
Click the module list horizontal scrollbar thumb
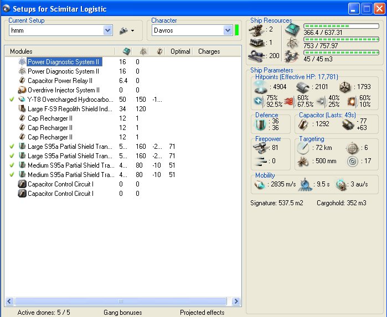120,302
